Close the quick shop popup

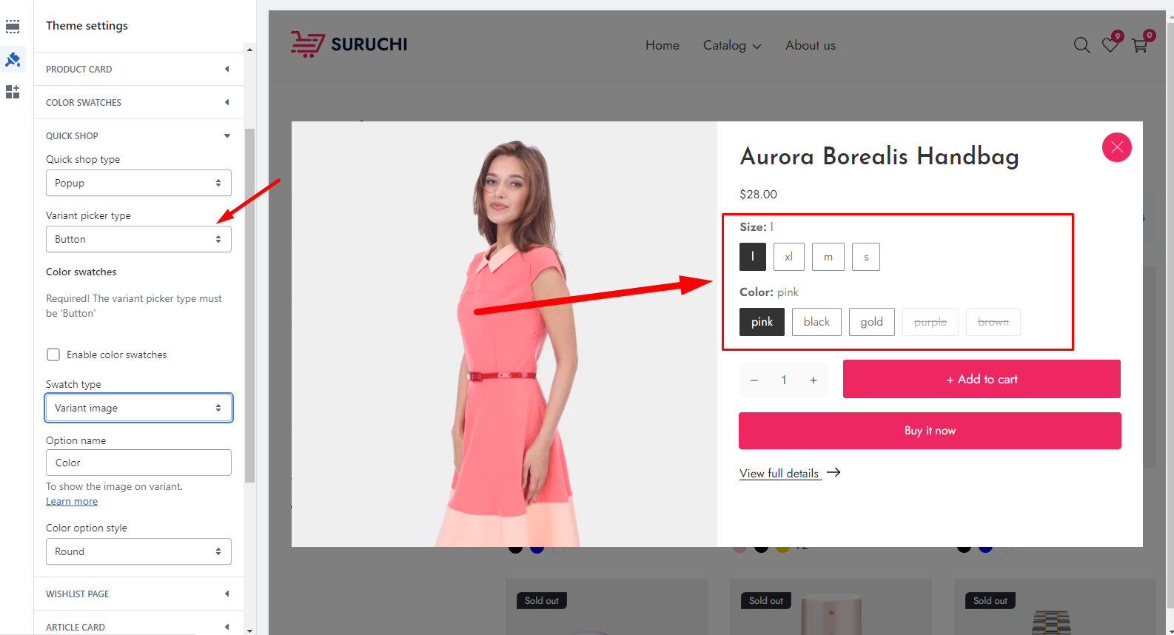[1116, 147]
